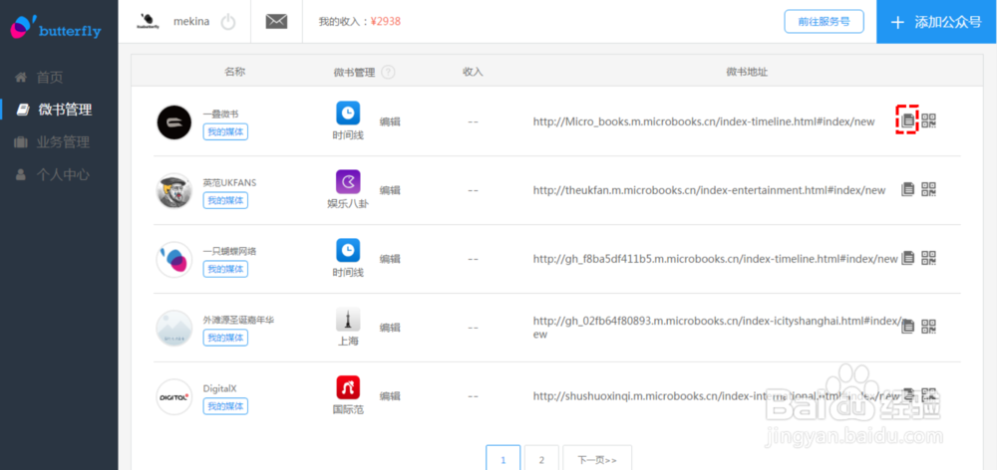The height and width of the screenshot is (470, 997).
Task: Click the 外滩源圣诞嘉年华 account avatar
Action: click(173, 328)
